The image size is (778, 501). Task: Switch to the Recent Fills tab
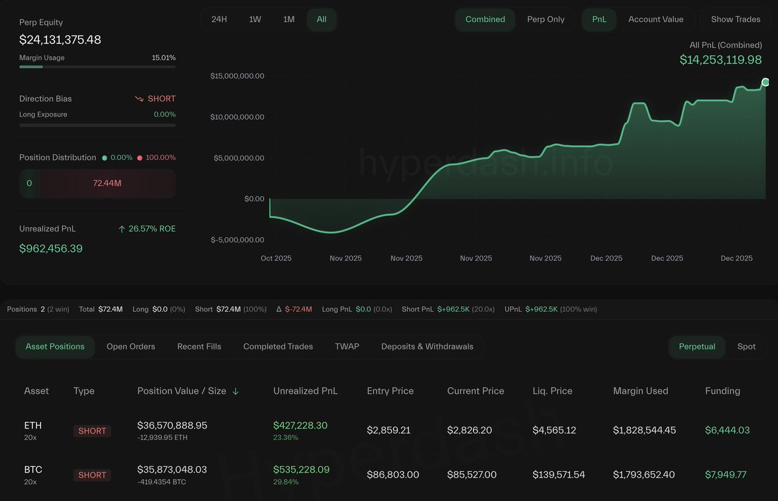point(199,346)
